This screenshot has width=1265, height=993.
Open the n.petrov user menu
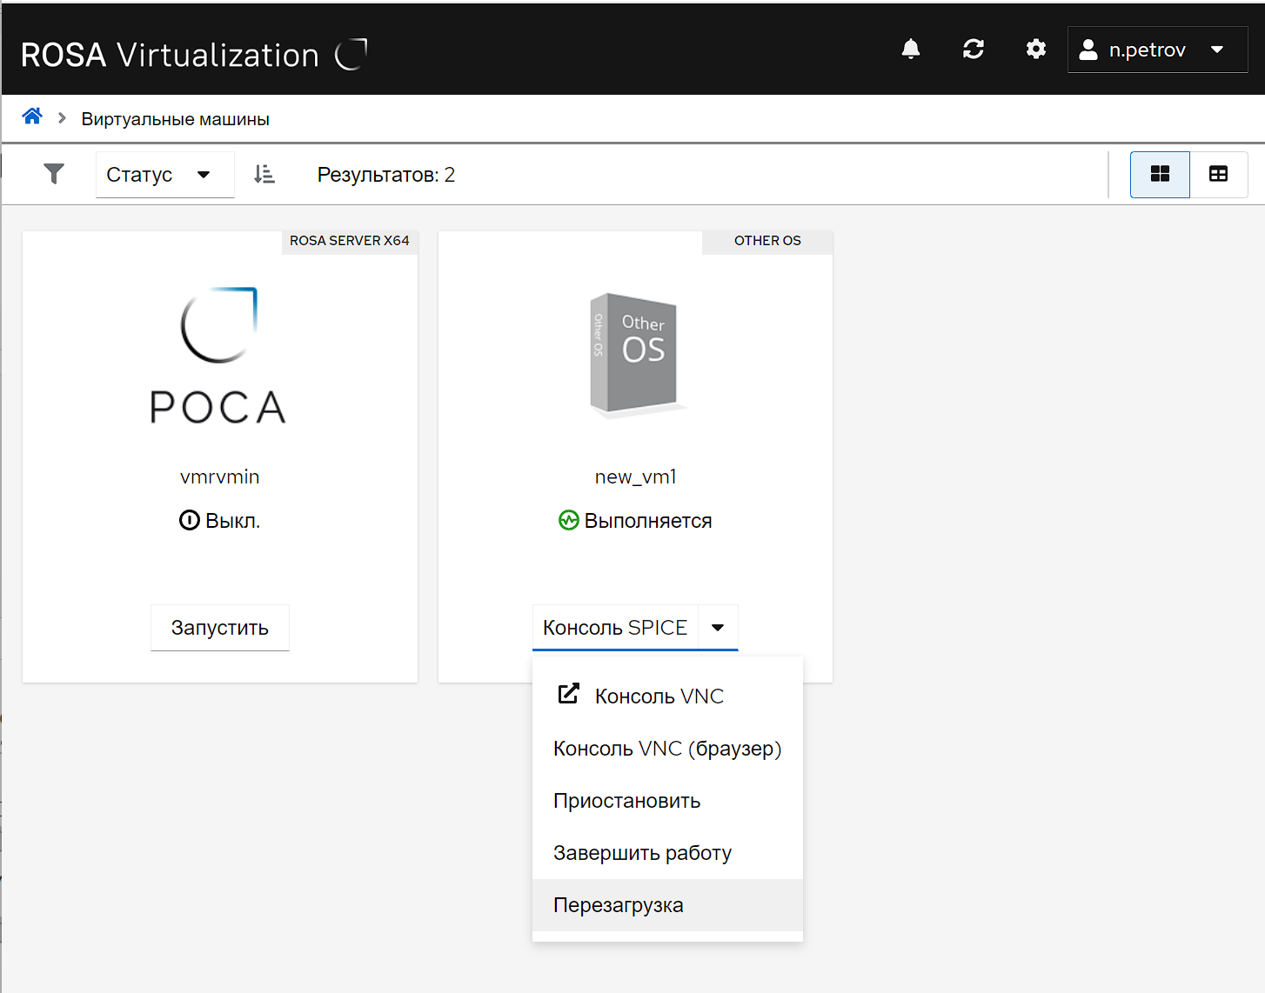[1156, 50]
